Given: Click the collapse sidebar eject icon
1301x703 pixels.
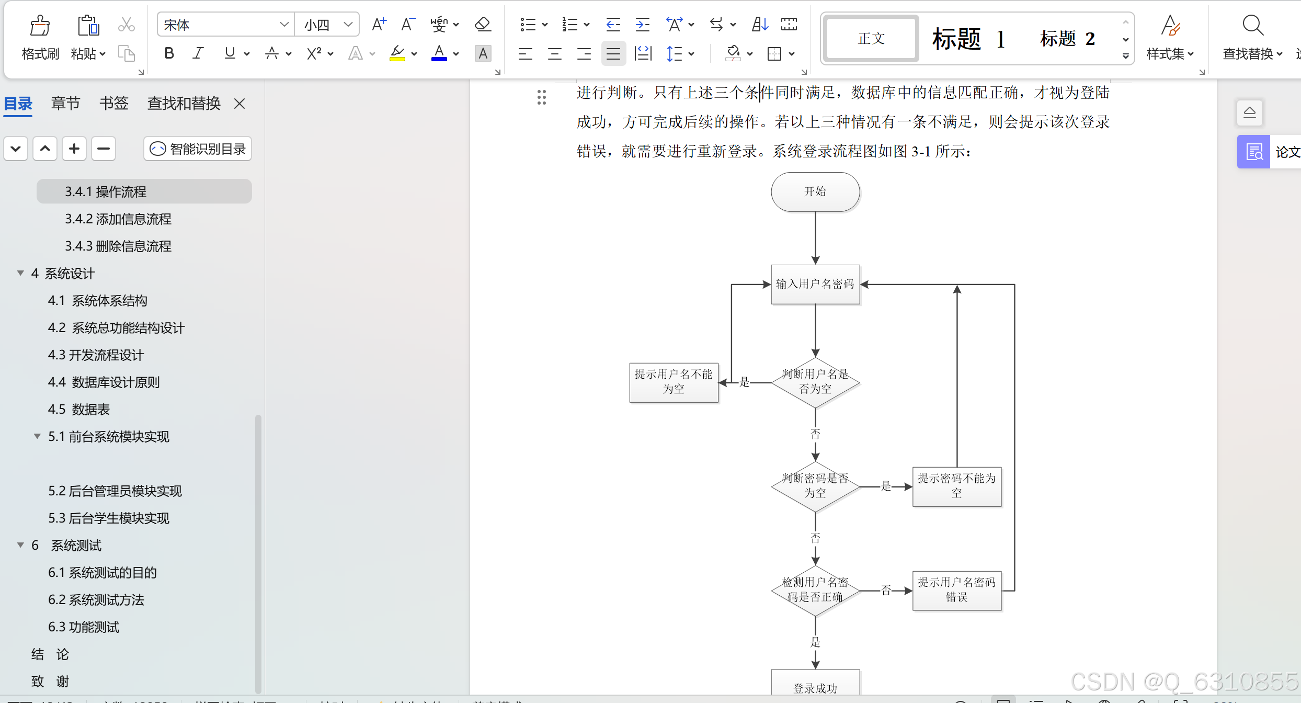Looking at the screenshot, I should pyautogui.click(x=1250, y=112).
